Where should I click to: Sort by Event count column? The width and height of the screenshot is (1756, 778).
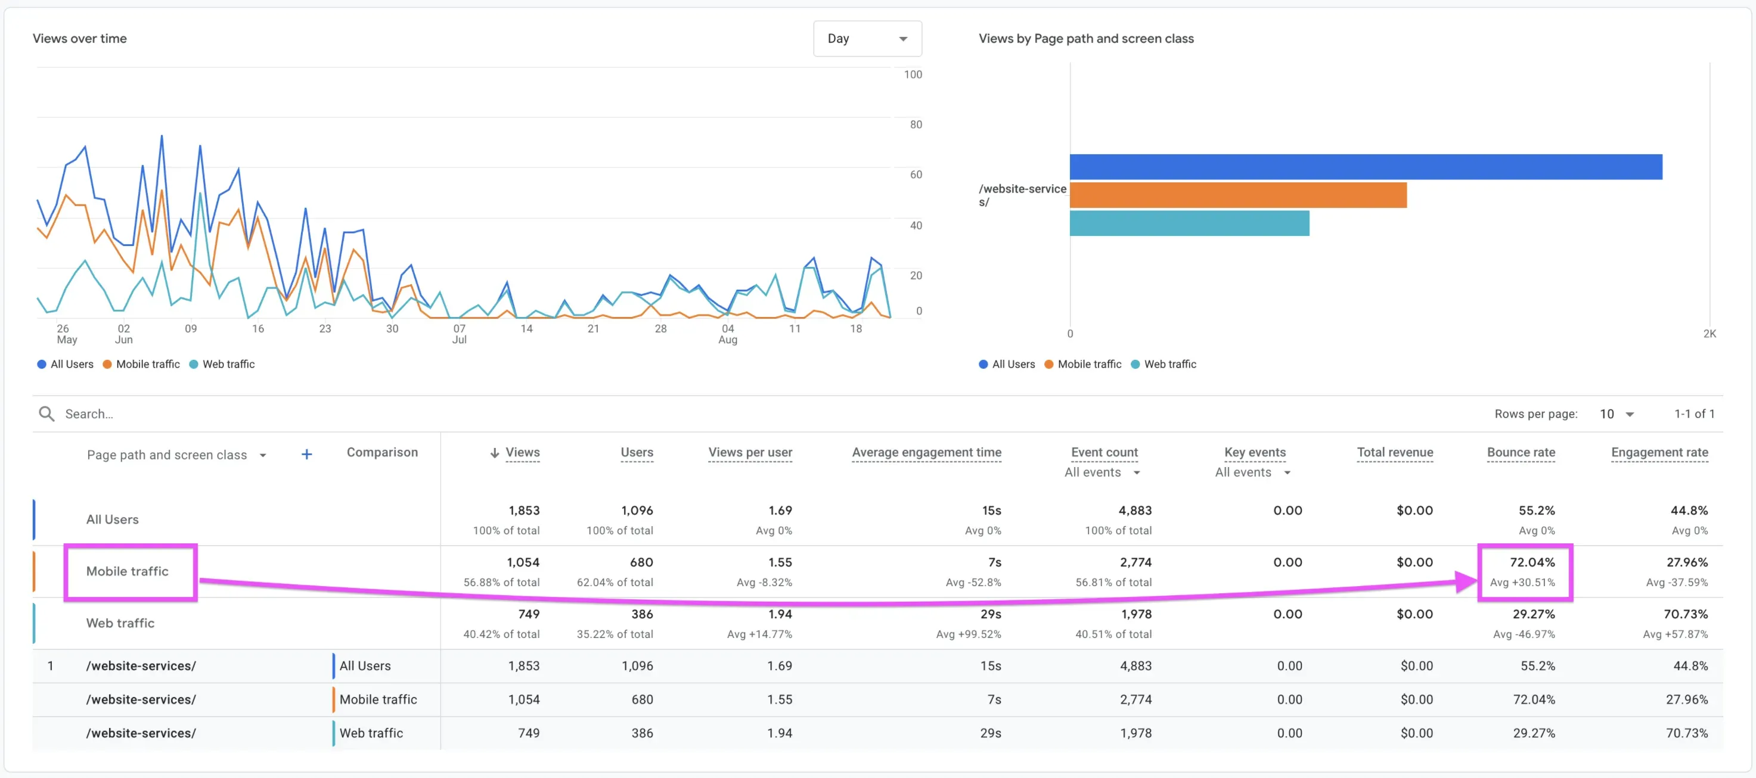pos(1105,452)
